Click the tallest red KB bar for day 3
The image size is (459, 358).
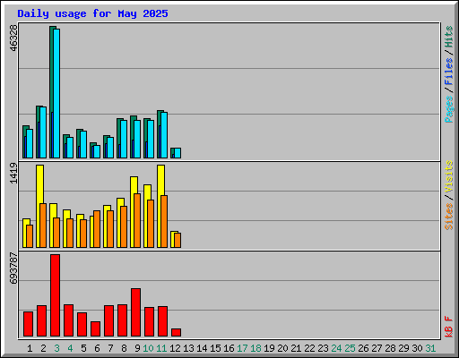click(x=55, y=295)
